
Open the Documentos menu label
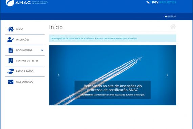[24, 50]
